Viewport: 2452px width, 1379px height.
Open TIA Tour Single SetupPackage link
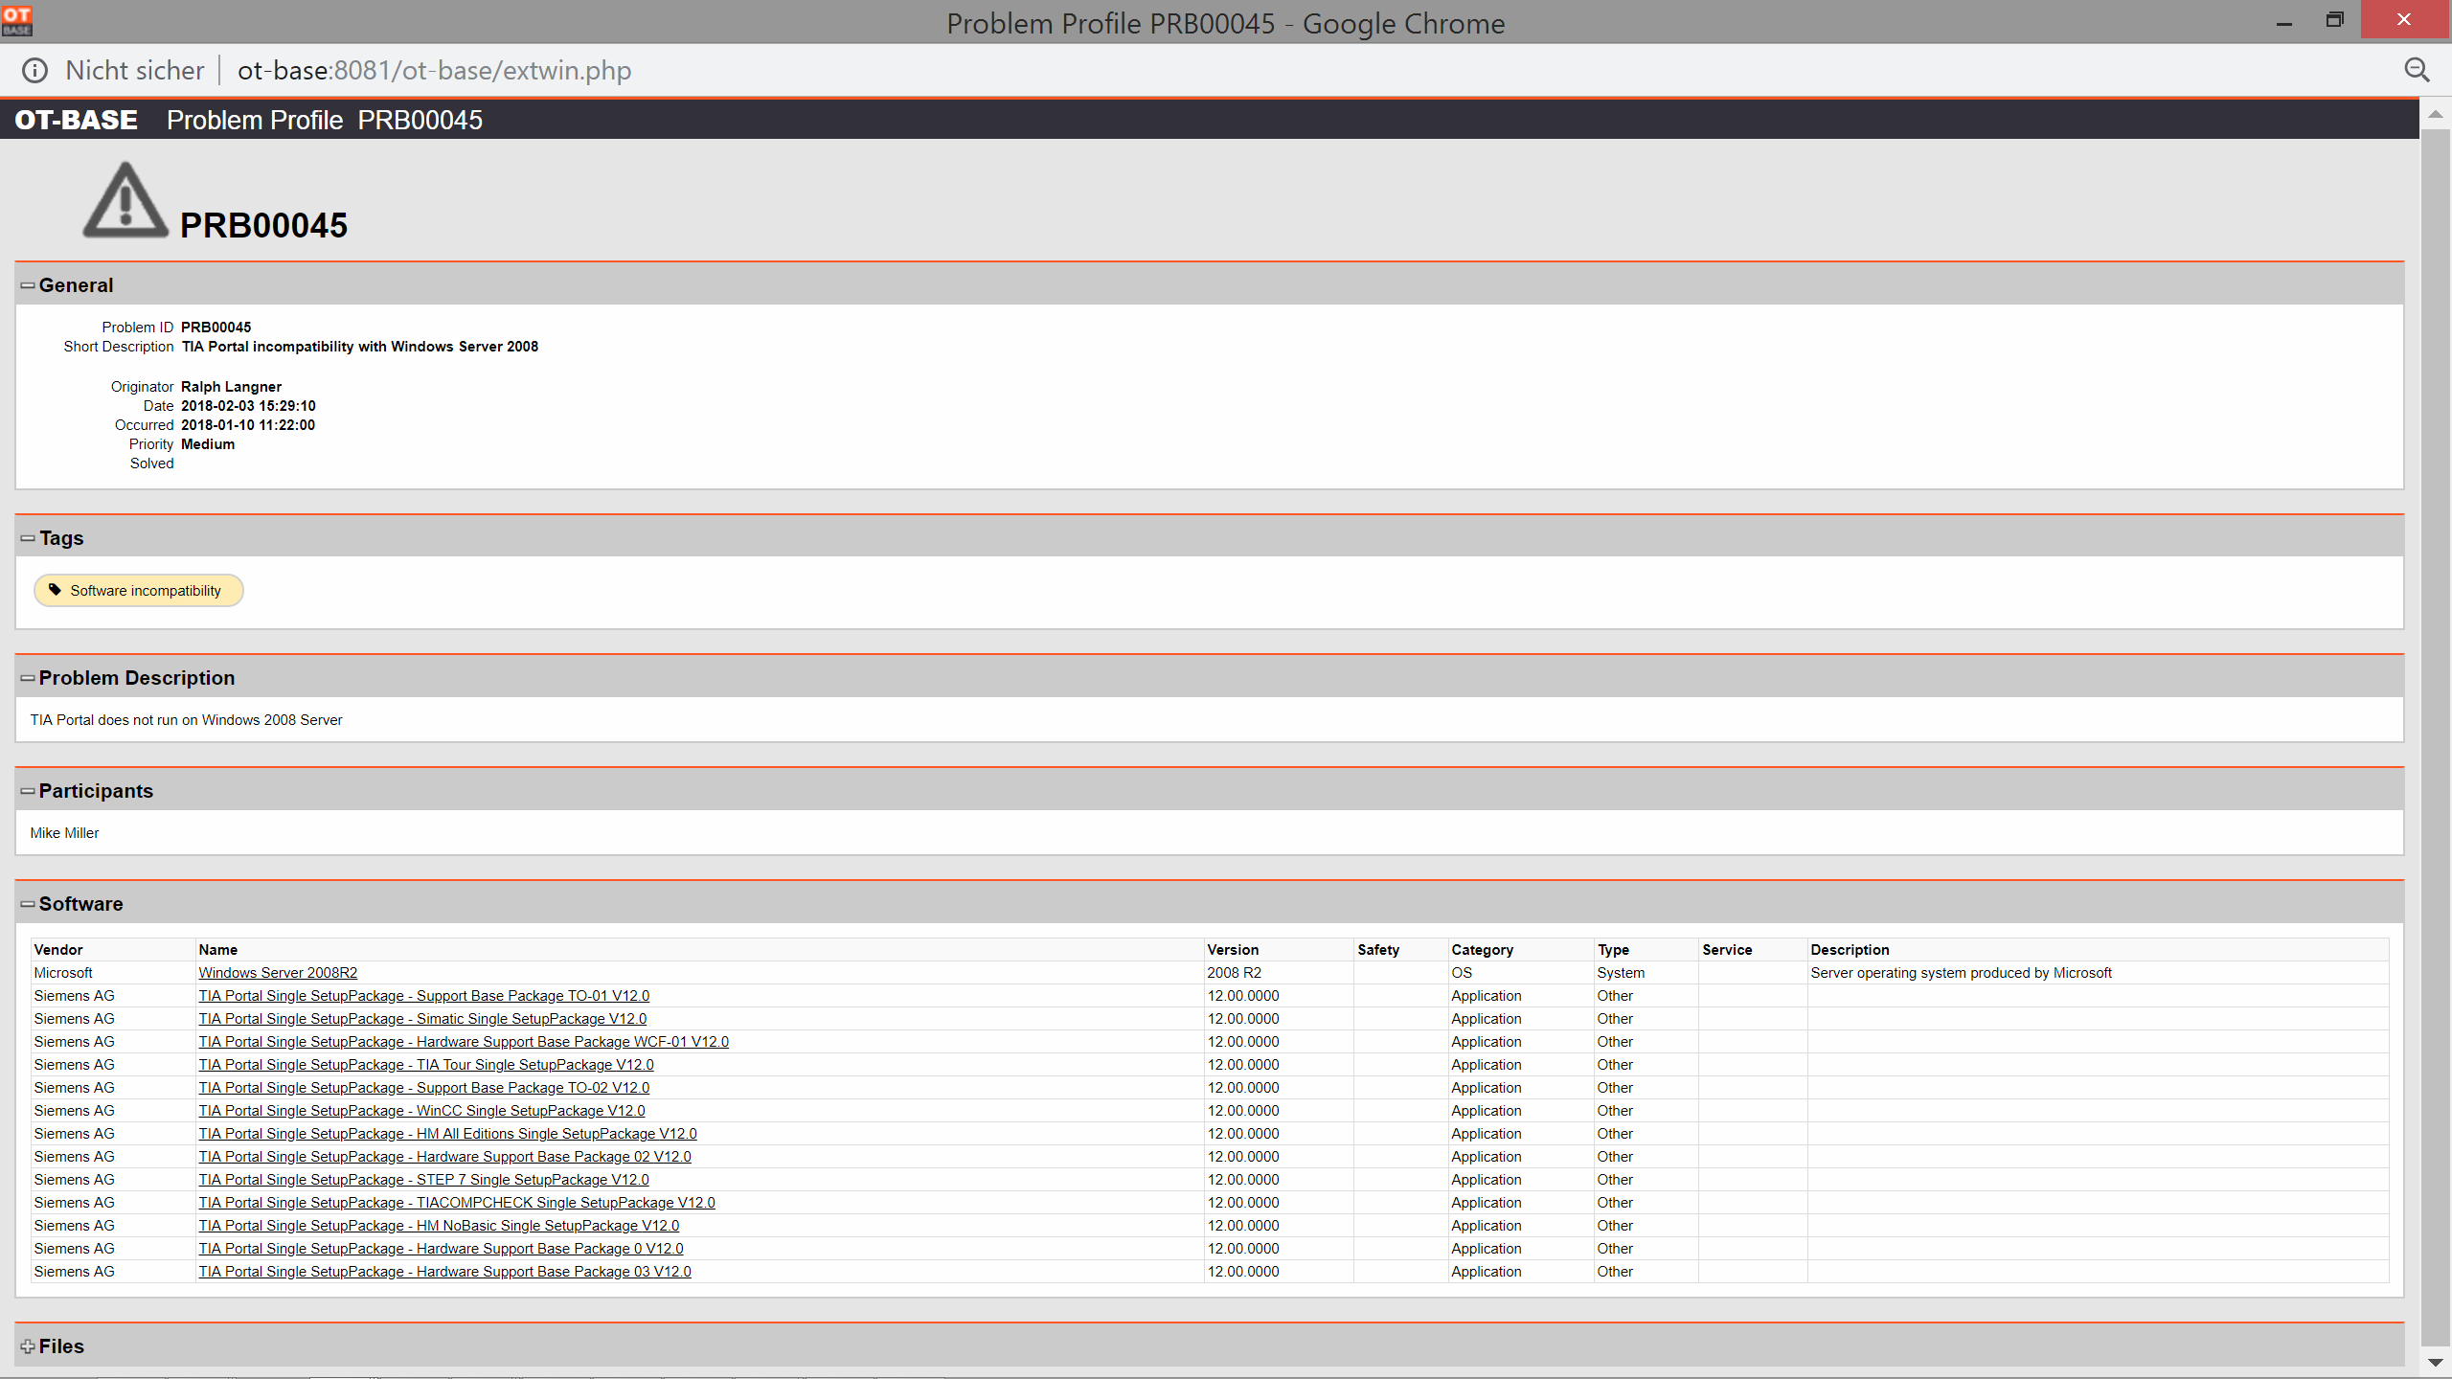click(426, 1065)
